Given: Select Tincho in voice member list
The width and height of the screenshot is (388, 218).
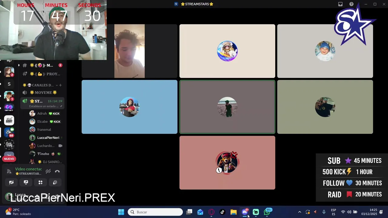Looking at the screenshot, I should [x=45, y=154].
